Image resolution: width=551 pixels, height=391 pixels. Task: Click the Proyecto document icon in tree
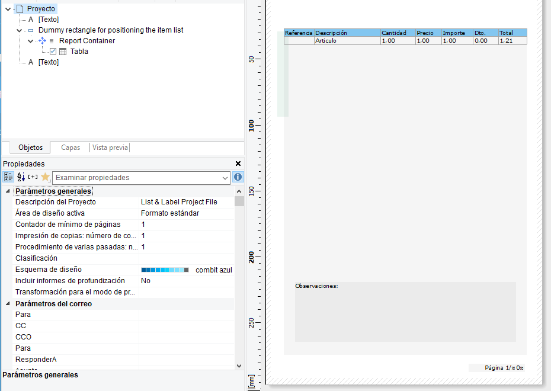coord(19,9)
